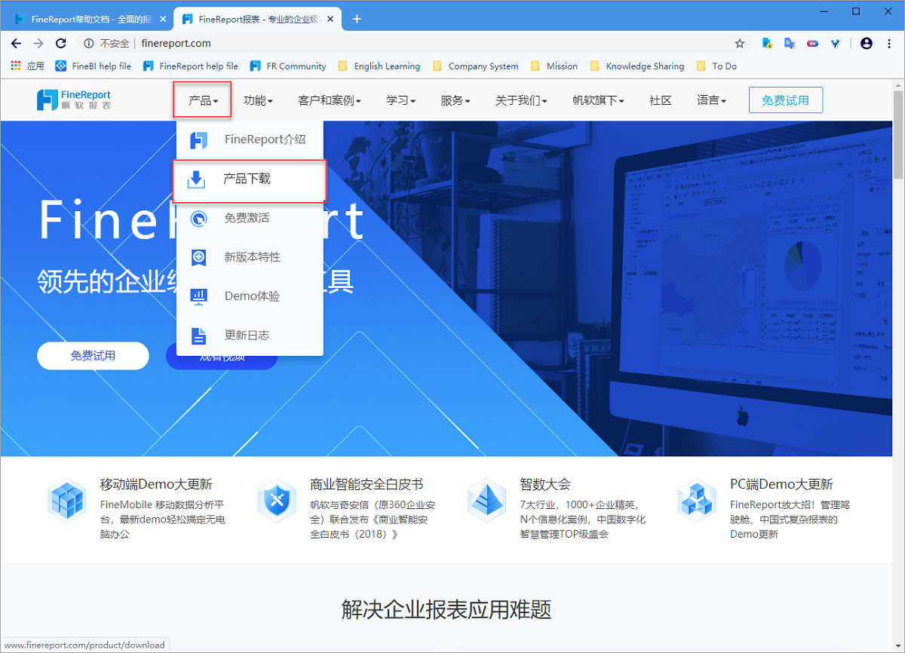Open the FR Community bookmark
Image resolution: width=905 pixels, height=653 pixels.
(x=288, y=66)
